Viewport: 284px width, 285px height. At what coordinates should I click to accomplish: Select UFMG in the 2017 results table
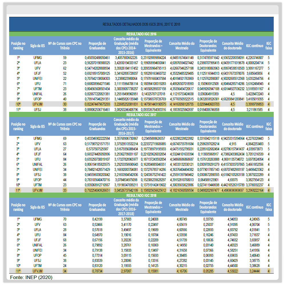37,138
